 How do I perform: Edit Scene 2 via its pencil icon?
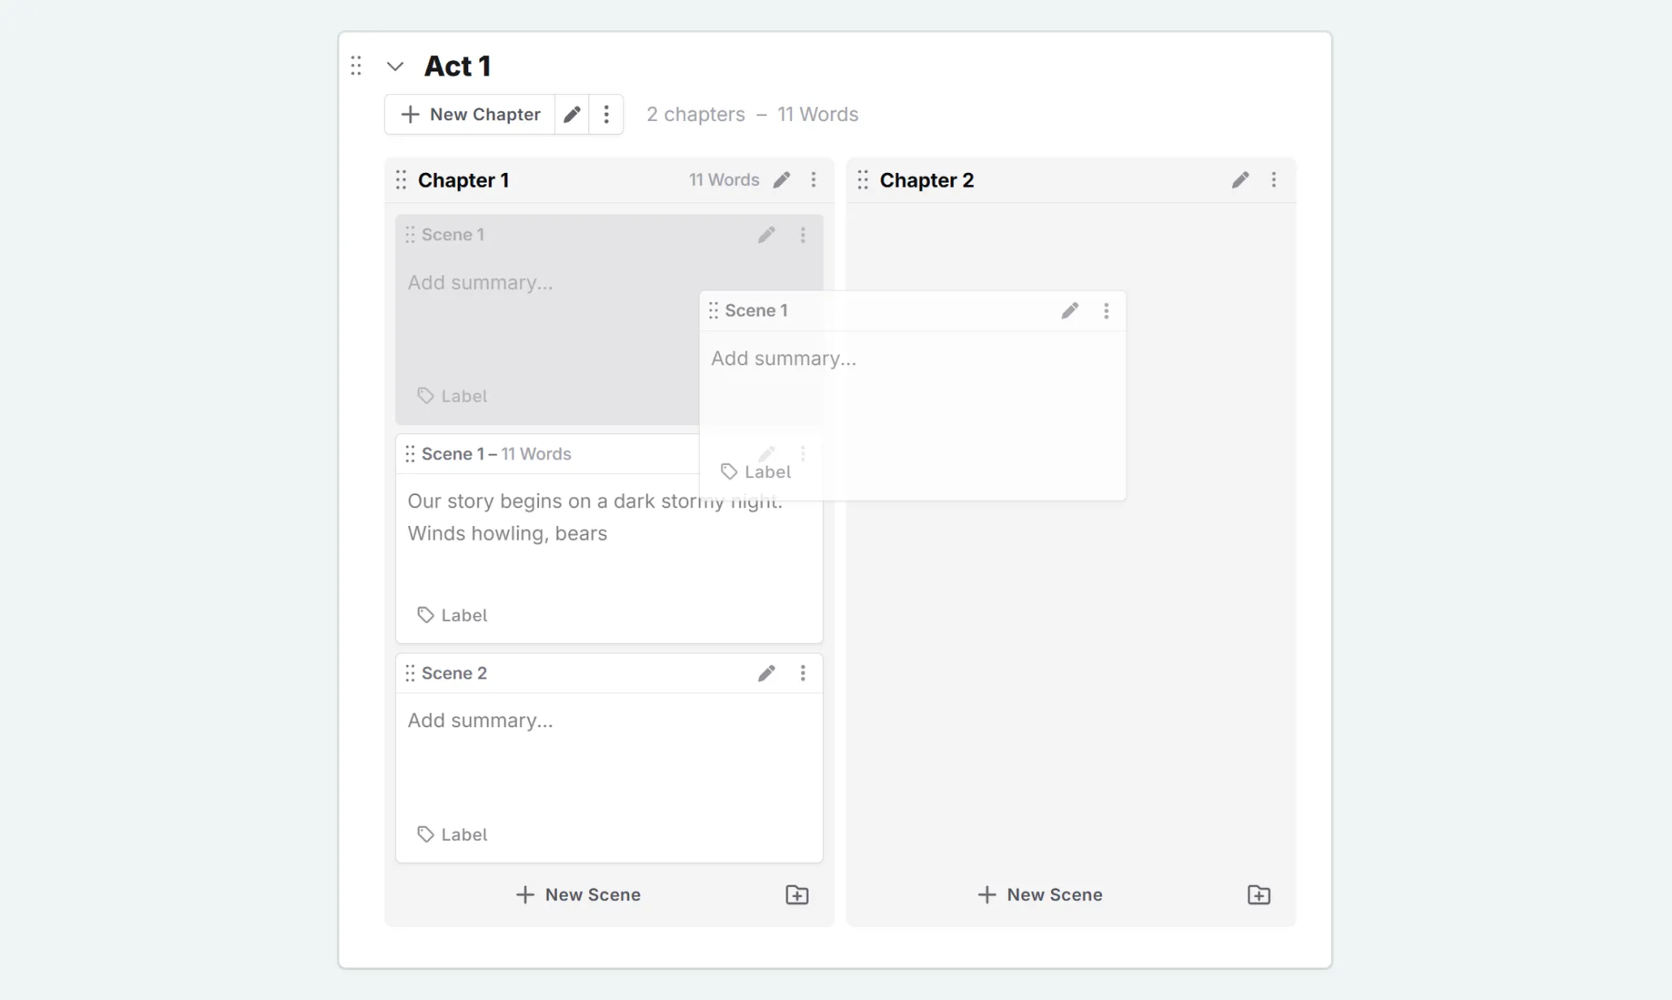click(x=766, y=673)
